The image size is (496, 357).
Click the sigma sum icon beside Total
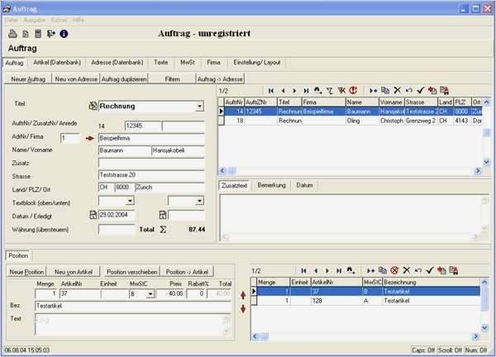[x=163, y=229]
